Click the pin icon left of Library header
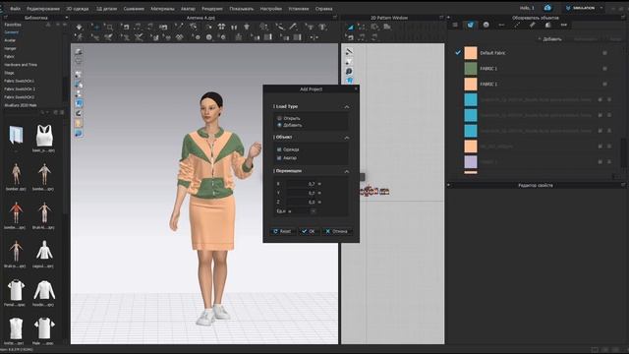The image size is (629, 354). click(6, 18)
